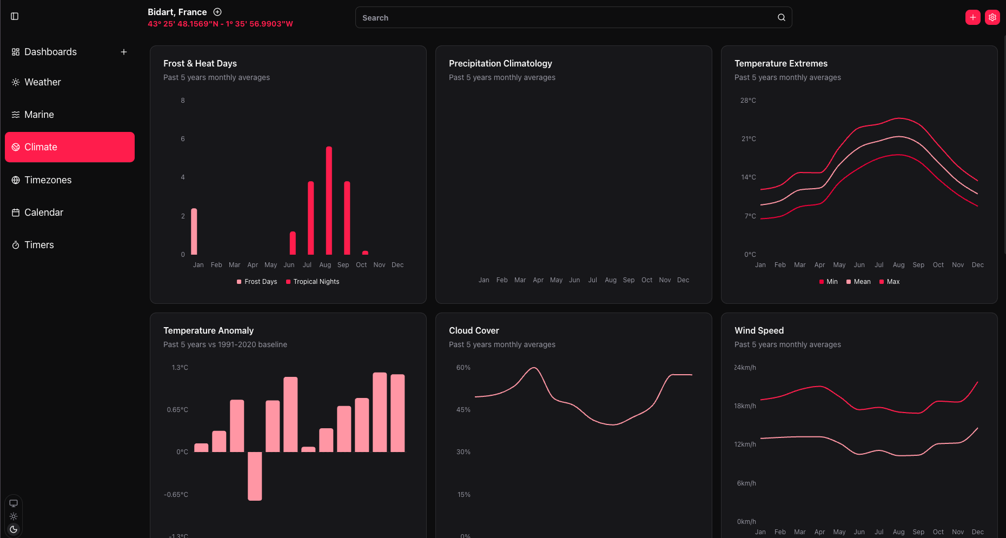Click the Bidart, France location name
1006x538 pixels.
pos(177,12)
